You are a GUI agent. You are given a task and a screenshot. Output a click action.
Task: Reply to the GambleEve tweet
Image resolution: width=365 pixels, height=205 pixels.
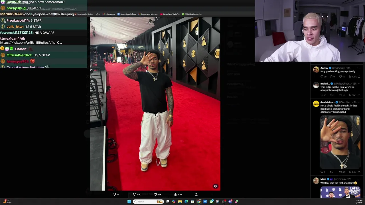point(322,172)
